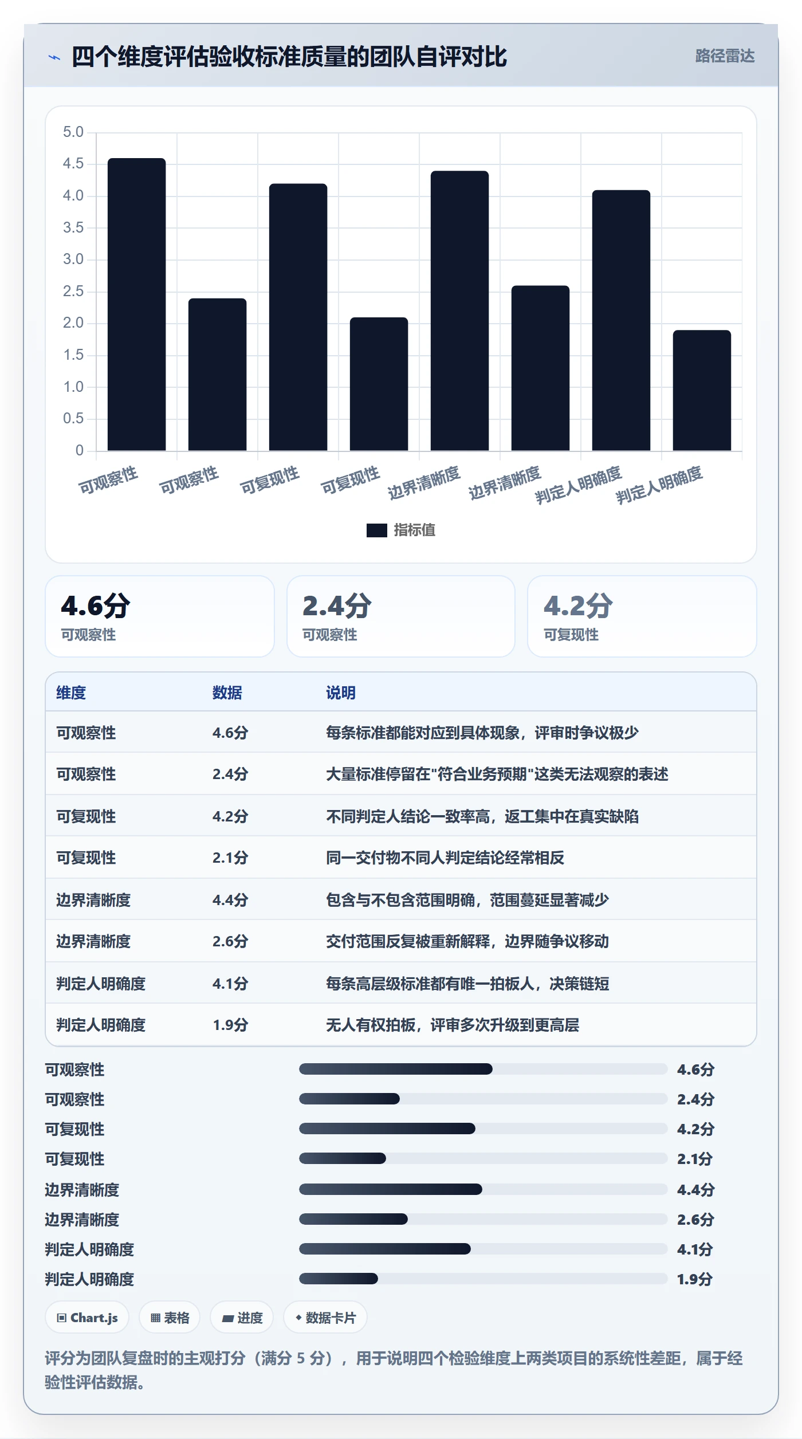Click the chart bar with height 4.2
Viewport: 802px width, 1439px height.
click(x=298, y=317)
